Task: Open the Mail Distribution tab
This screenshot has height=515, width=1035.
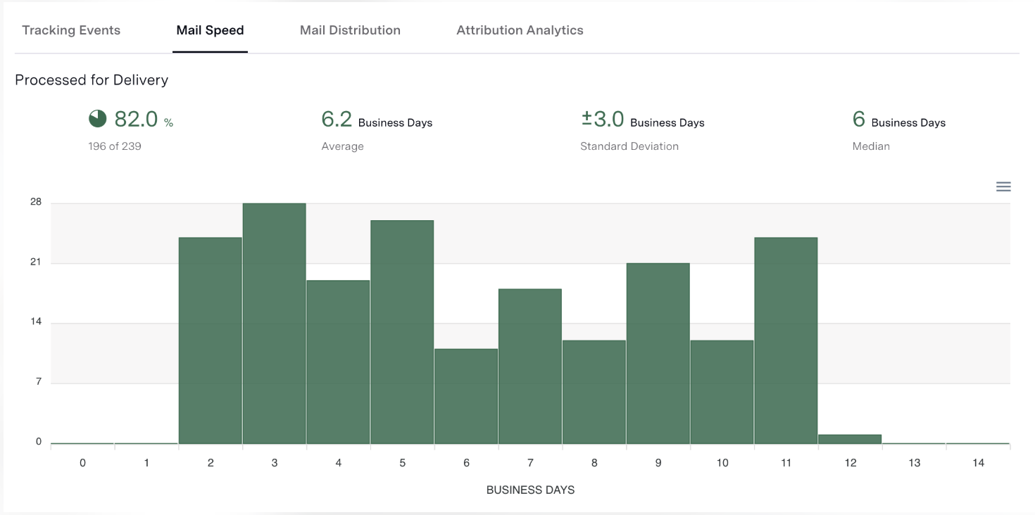Action: (x=350, y=30)
